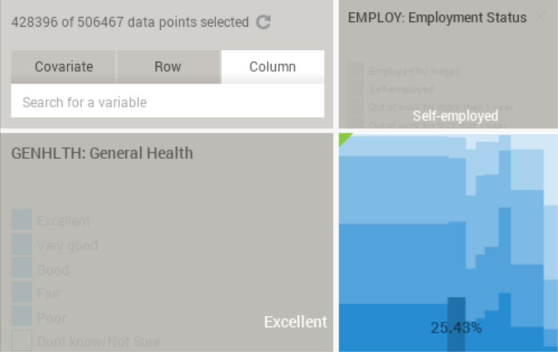Close the EMPLOY Employment Status panel
This screenshot has height=352, width=558.
click(x=540, y=17)
